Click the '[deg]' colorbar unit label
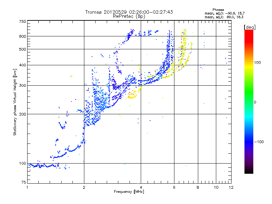 click(250, 28)
